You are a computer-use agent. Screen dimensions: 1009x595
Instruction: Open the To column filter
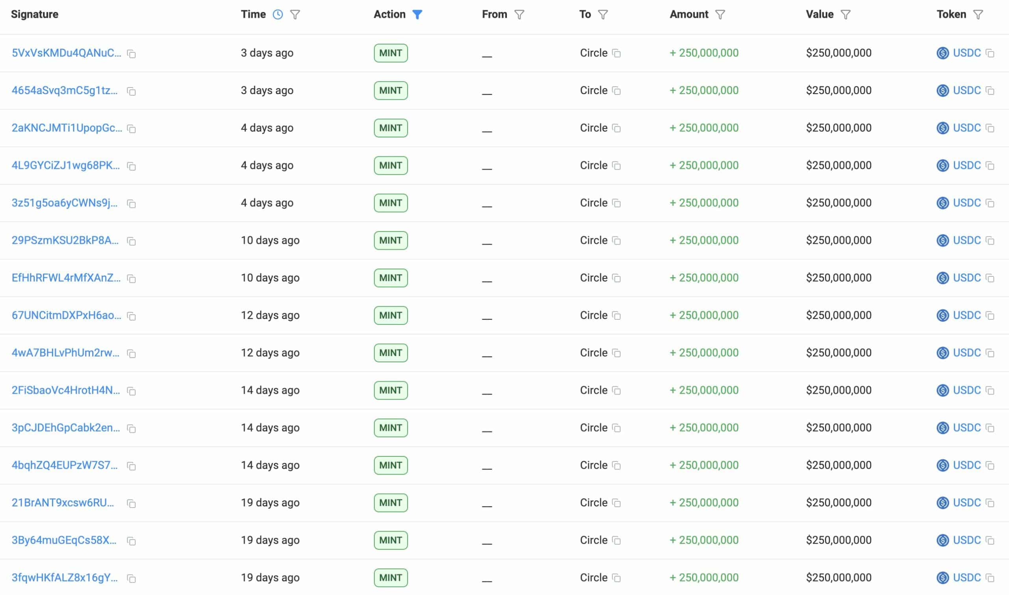[x=603, y=15]
